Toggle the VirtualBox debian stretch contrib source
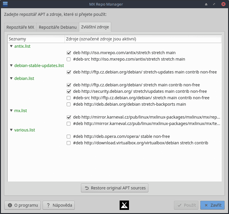 click(69, 143)
